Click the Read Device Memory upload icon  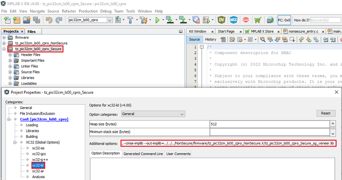(x=182, y=20)
